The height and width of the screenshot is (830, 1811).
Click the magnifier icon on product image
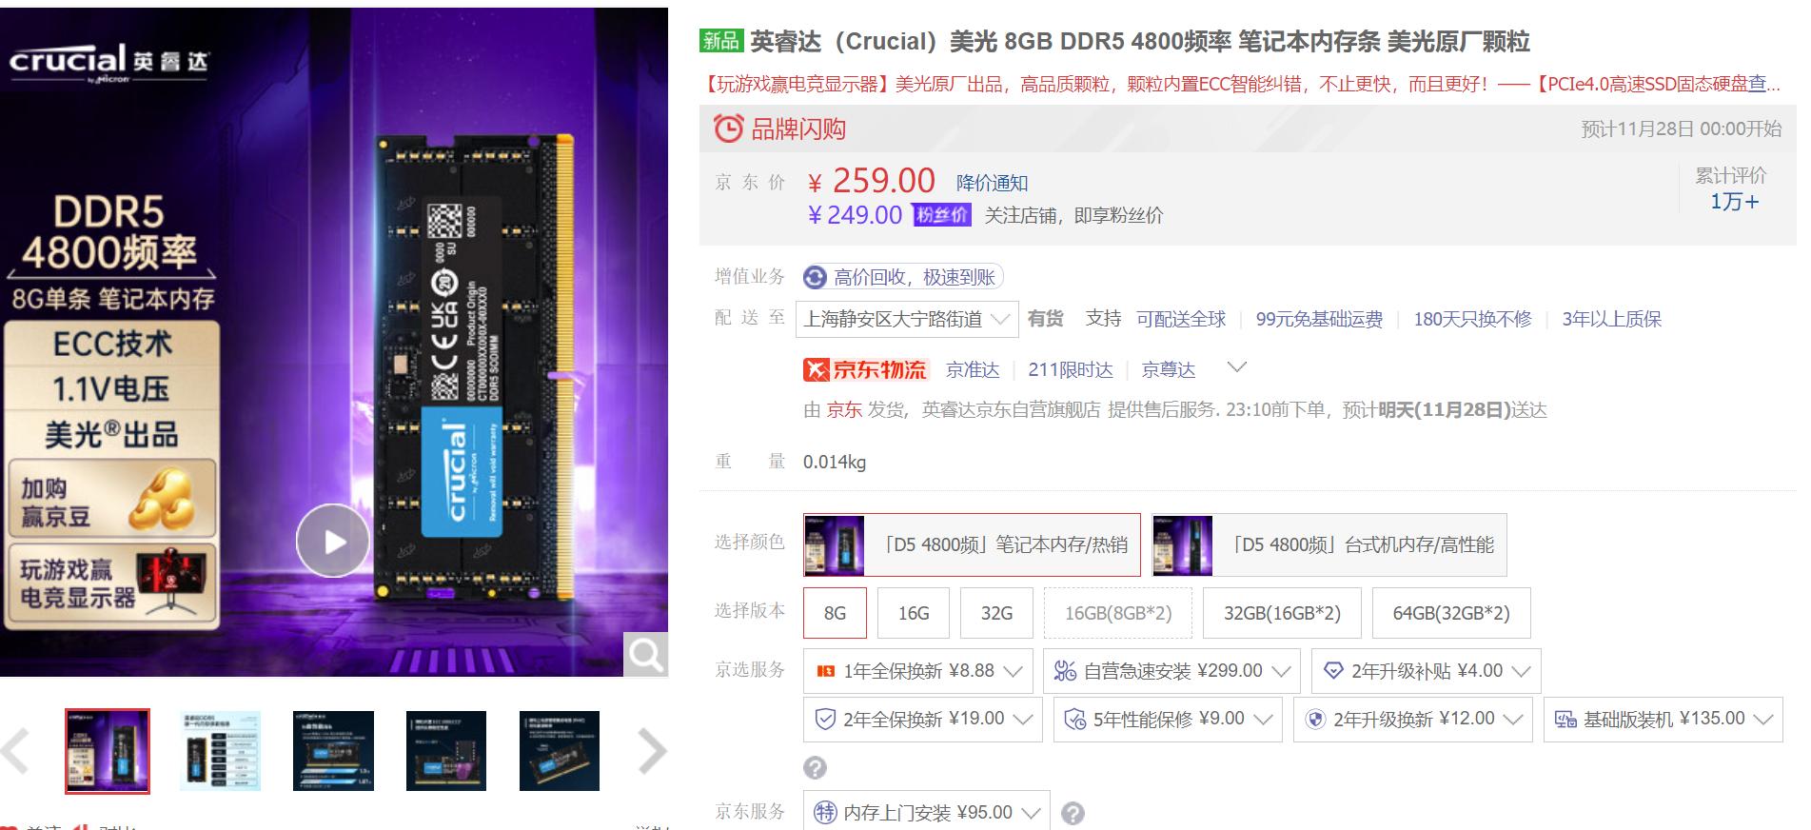tap(645, 654)
